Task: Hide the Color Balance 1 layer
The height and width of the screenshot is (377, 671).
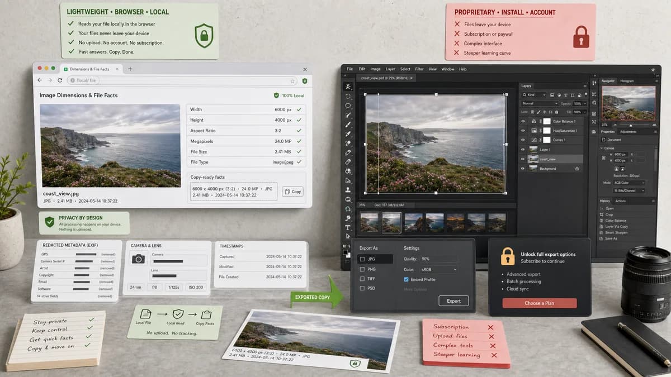Action: click(523, 121)
